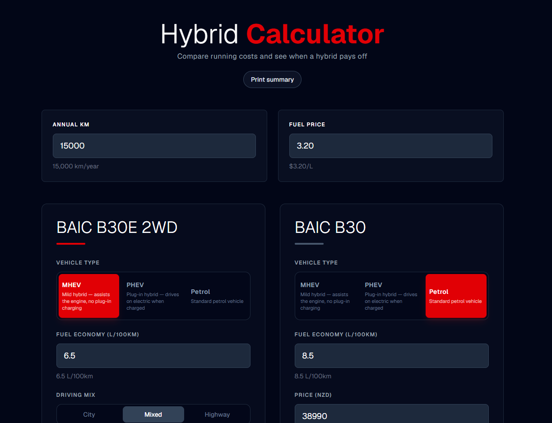Edit the Annual KM input field

tap(154, 146)
